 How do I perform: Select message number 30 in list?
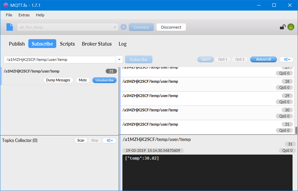(207, 113)
